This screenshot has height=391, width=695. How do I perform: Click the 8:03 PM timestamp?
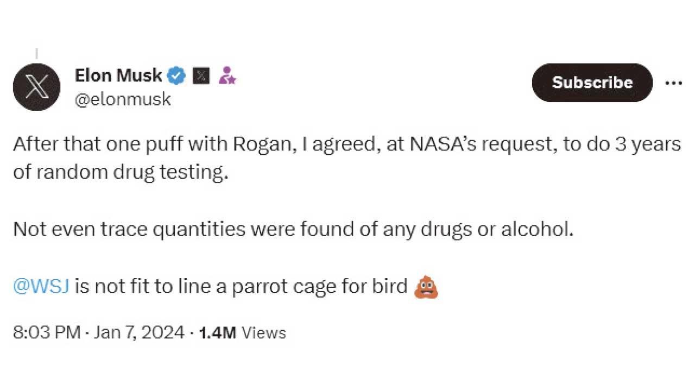tap(47, 332)
